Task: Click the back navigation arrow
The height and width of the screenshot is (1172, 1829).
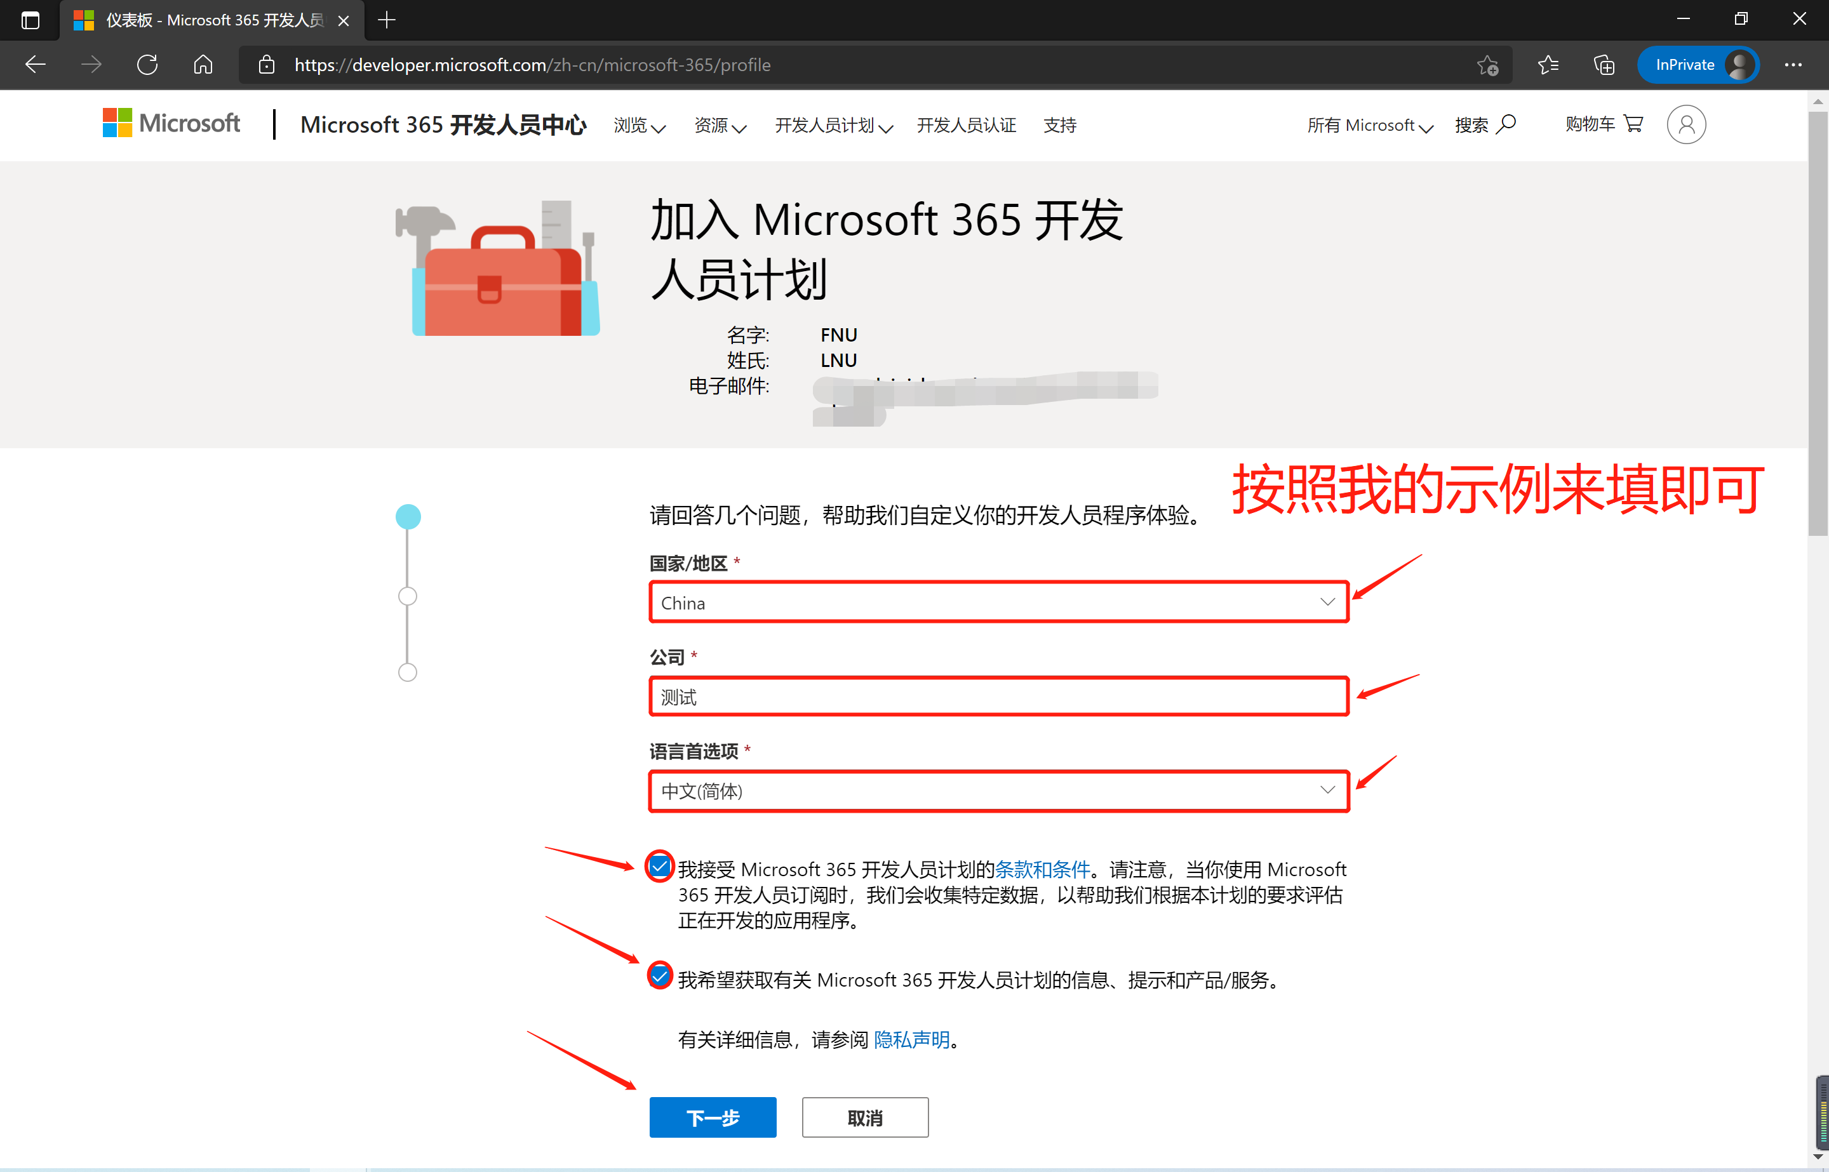Action: (x=35, y=65)
